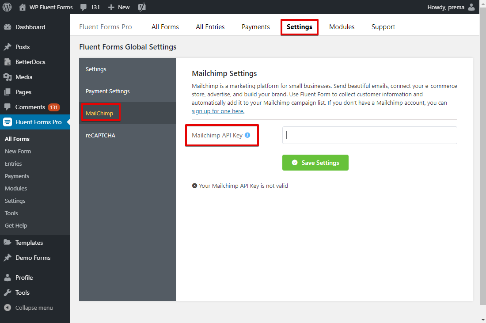Click 'Your Mailchimp API Key is not valid' text
This screenshot has height=323, width=486.
coord(243,186)
